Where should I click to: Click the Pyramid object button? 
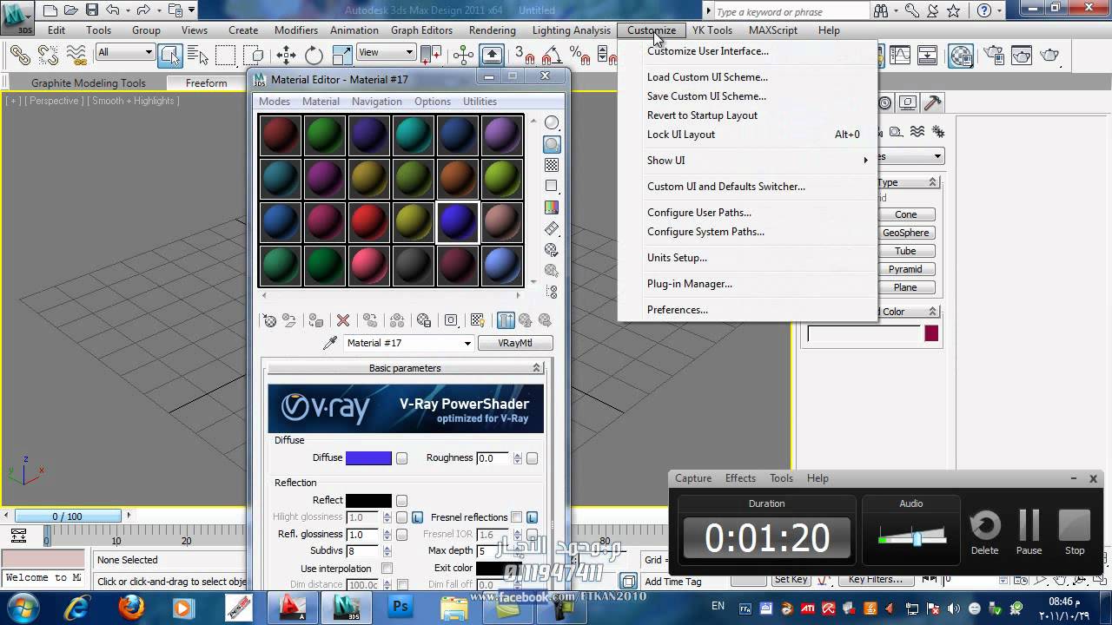[x=905, y=269]
